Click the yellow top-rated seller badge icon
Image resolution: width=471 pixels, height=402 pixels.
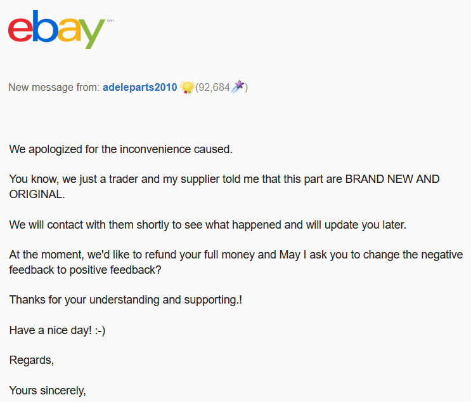(187, 88)
